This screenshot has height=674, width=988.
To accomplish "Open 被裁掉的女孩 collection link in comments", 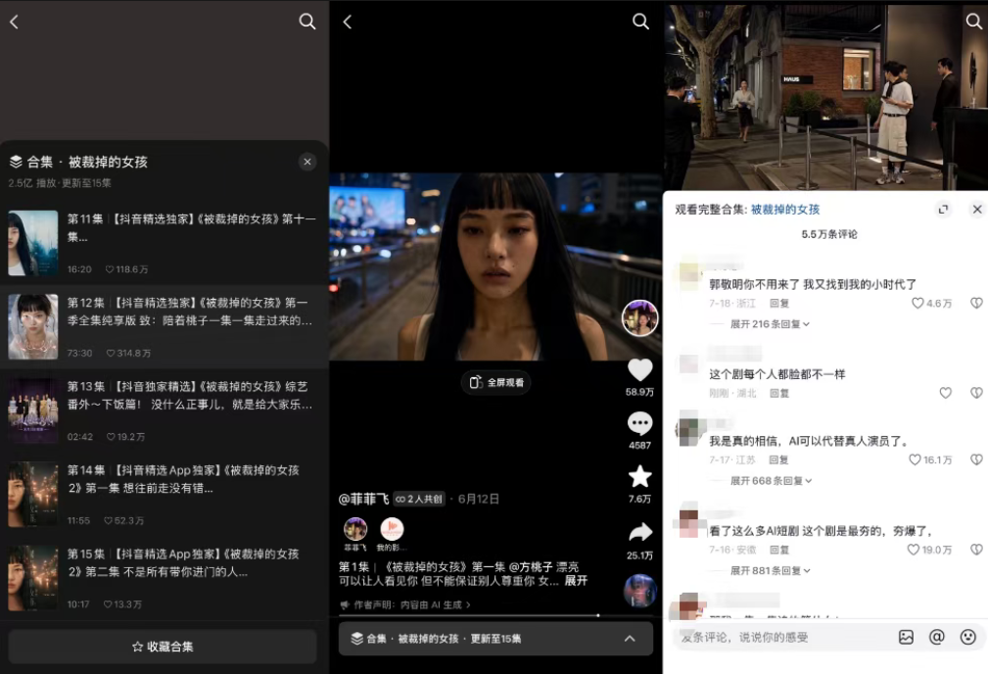I will (x=785, y=210).
